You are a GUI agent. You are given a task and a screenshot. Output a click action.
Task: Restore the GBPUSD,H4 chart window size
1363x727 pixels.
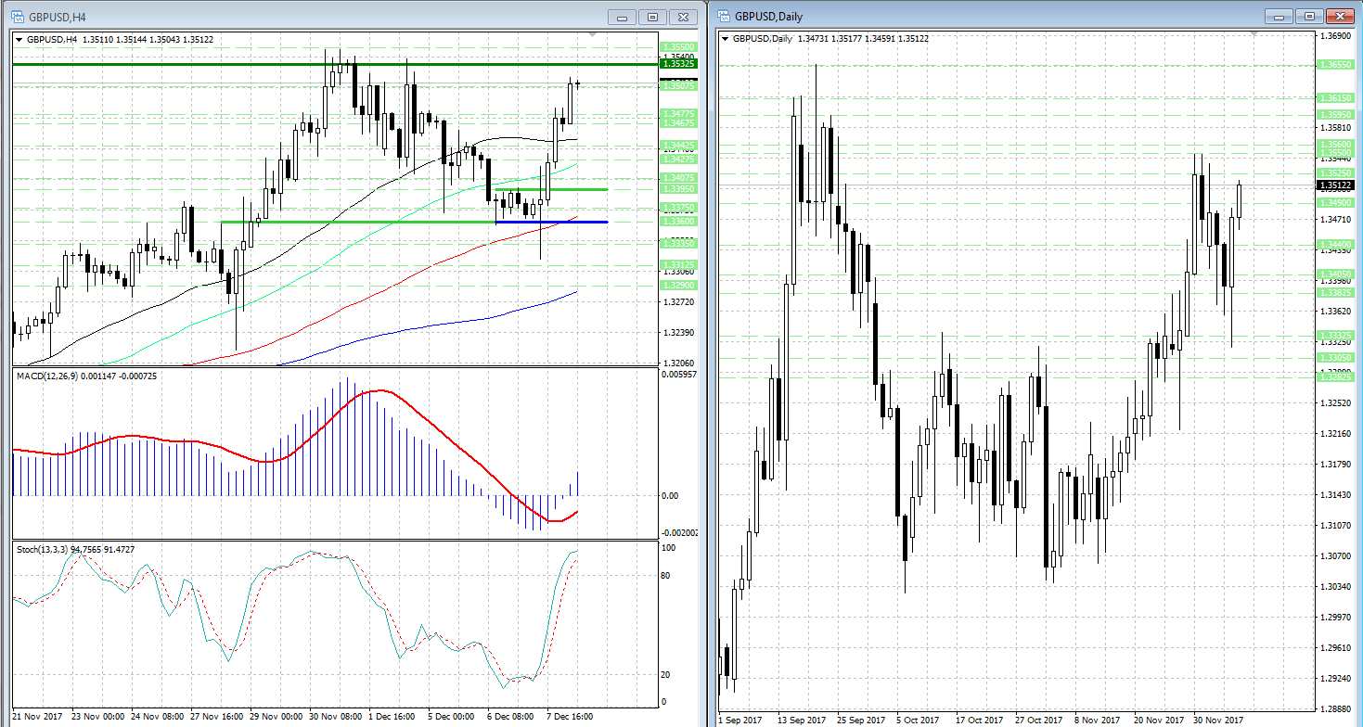click(x=652, y=17)
